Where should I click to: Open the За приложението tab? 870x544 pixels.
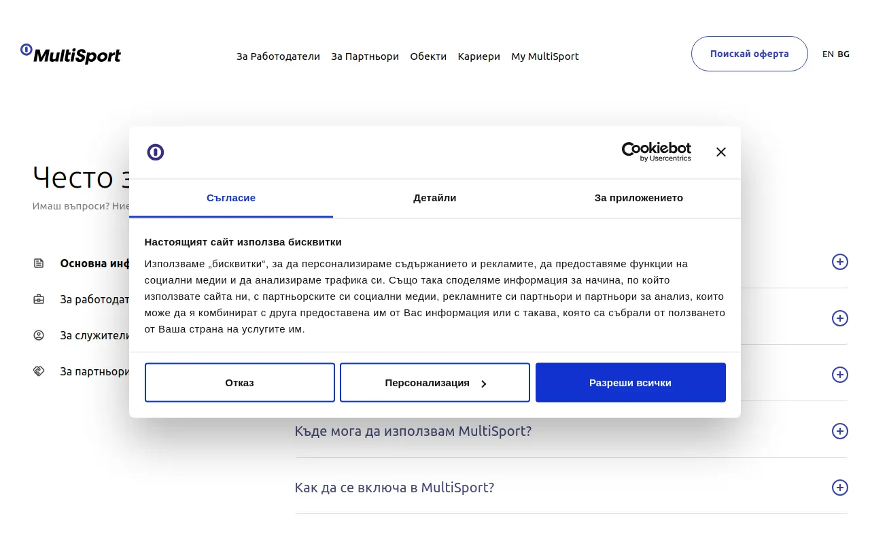coord(639,198)
